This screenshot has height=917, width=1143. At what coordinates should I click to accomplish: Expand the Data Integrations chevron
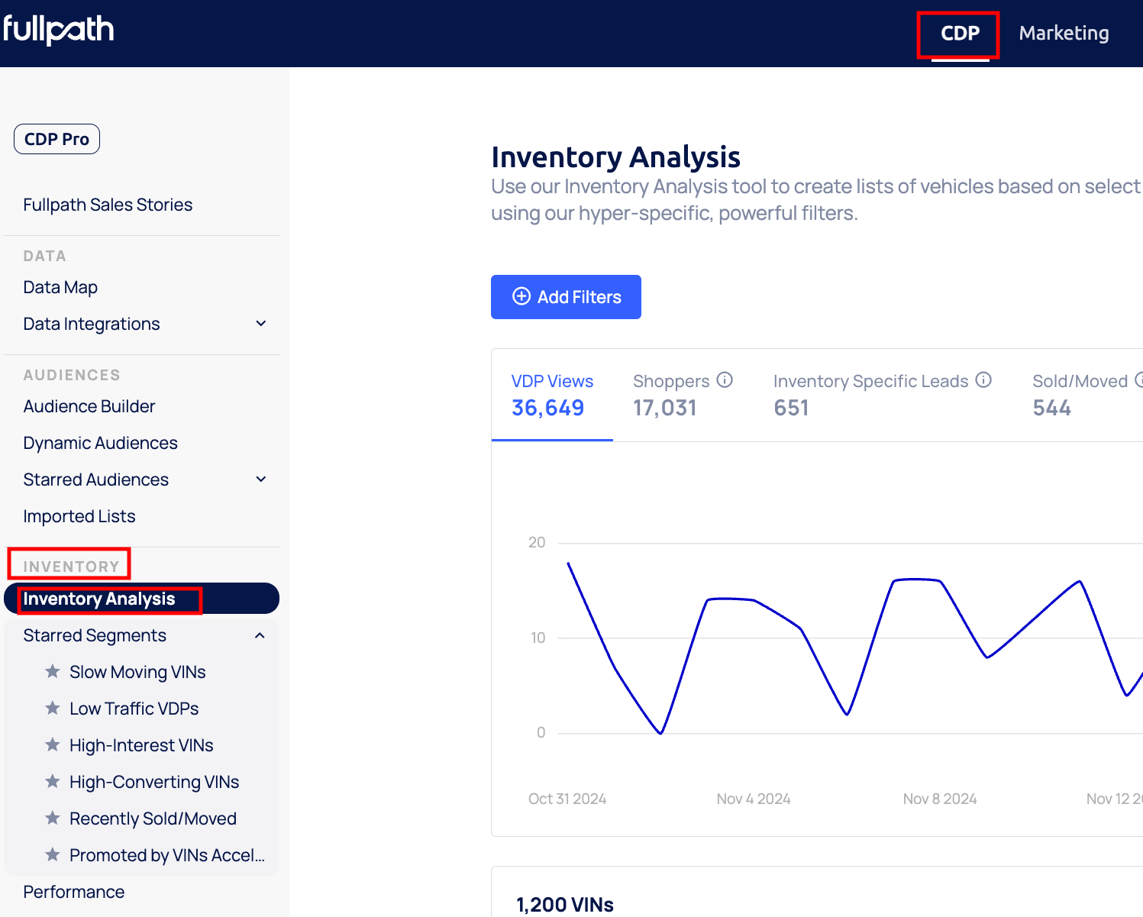[x=261, y=324]
